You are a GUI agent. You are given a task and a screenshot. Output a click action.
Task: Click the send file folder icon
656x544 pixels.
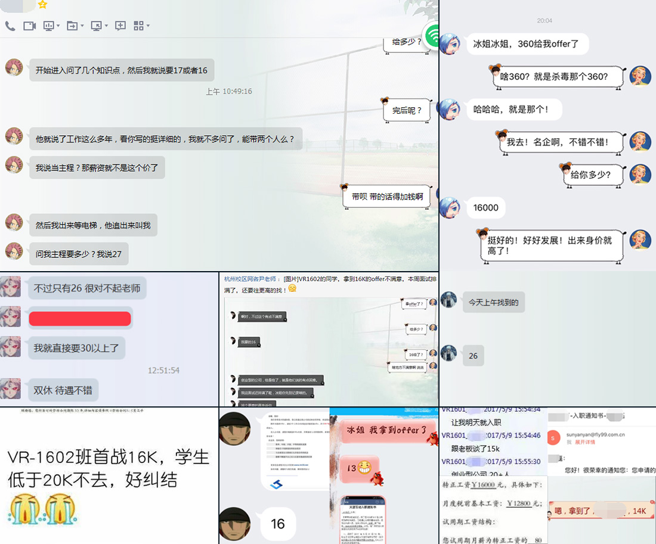point(72,26)
